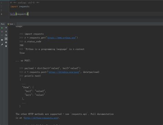Screen dimensions: 163x125
Task: Close the test tab in Run panel
Action: click(14, 24)
